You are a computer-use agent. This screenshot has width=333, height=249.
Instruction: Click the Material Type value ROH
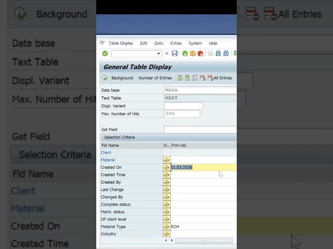point(175,227)
